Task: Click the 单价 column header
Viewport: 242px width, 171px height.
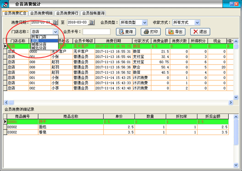Action: (x=119, y=116)
